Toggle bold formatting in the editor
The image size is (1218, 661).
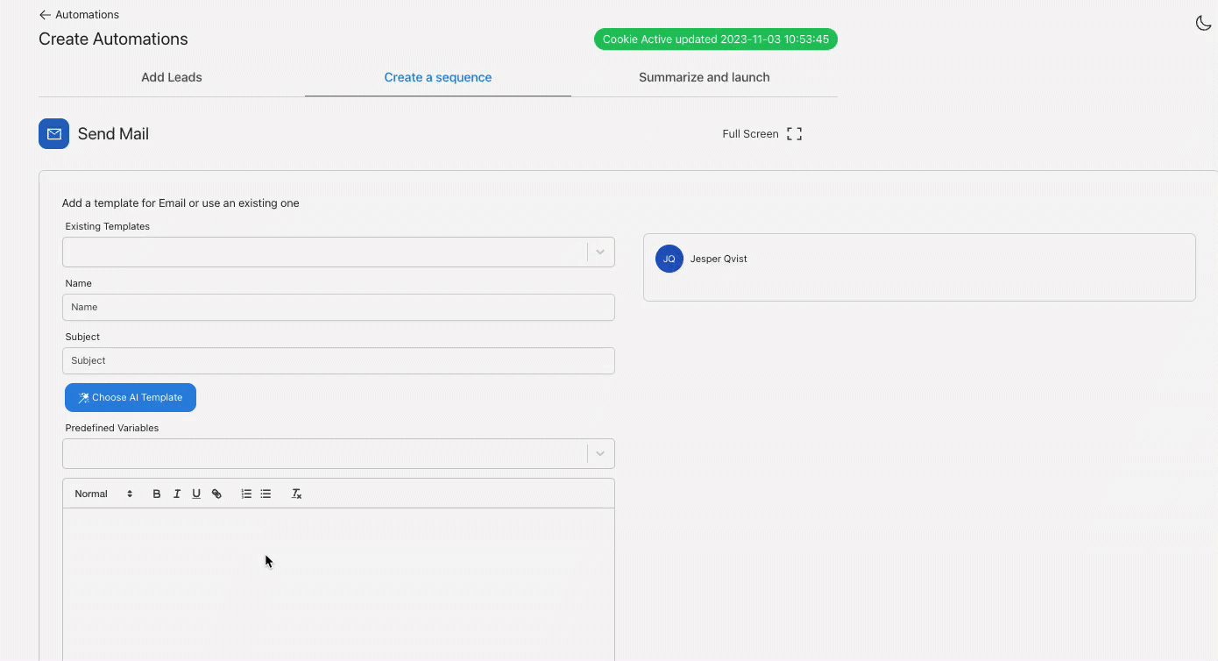[157, 494]
